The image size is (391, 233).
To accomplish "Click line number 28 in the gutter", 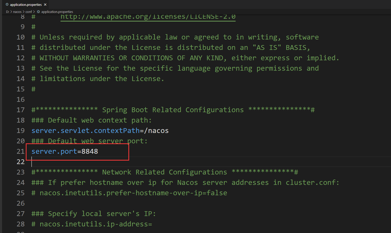I will pyautogui.click(x=20, y=224).
